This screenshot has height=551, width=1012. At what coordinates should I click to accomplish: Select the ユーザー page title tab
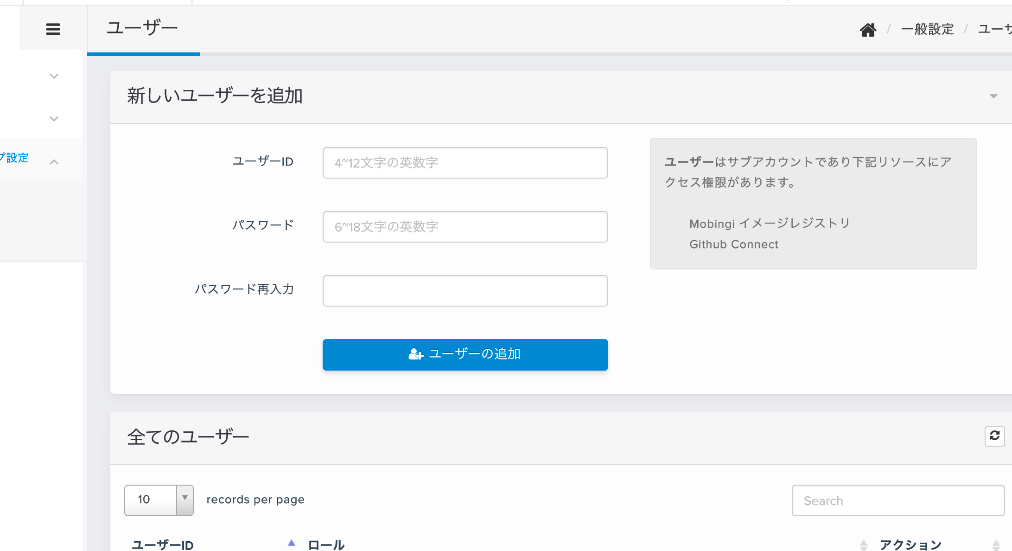point(143,29)
